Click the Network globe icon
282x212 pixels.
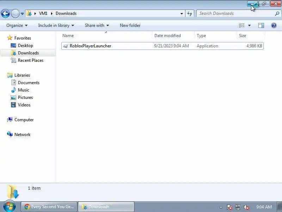[10, 134]
